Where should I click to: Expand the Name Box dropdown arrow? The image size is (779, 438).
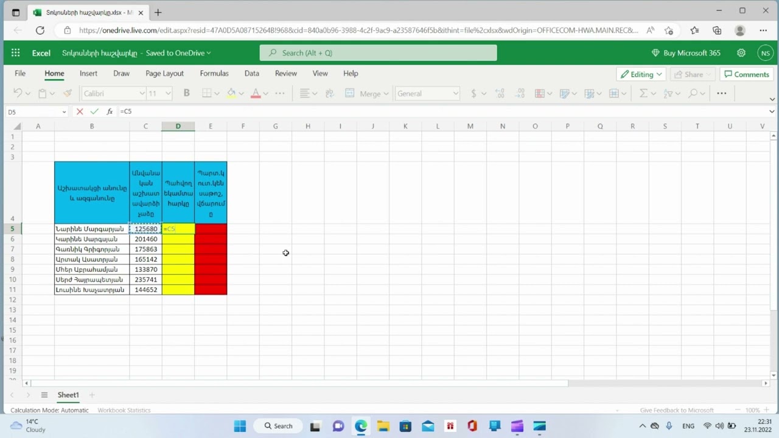pyautogui.click(x=64, y=112)
